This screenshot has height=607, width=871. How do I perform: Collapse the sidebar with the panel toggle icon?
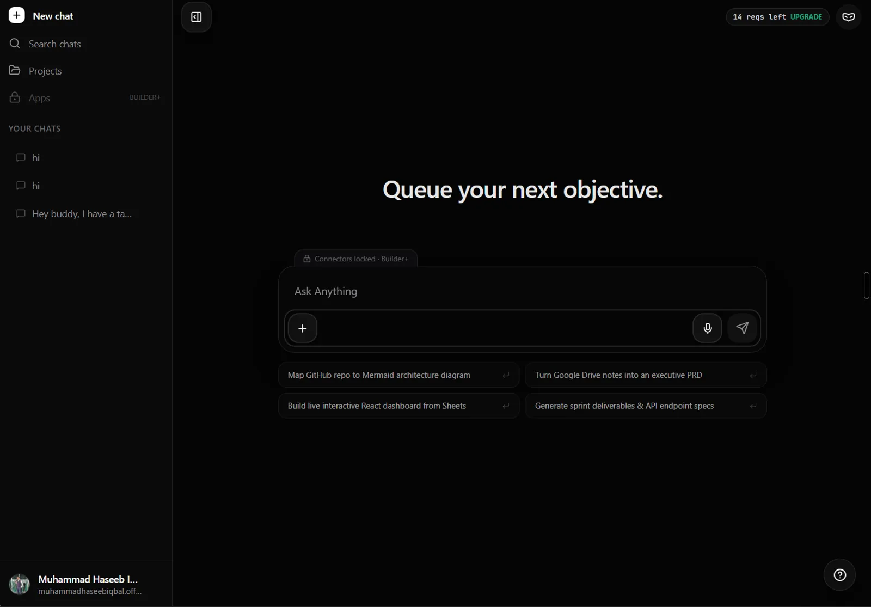pyautogui.click(x=197, y=17)
